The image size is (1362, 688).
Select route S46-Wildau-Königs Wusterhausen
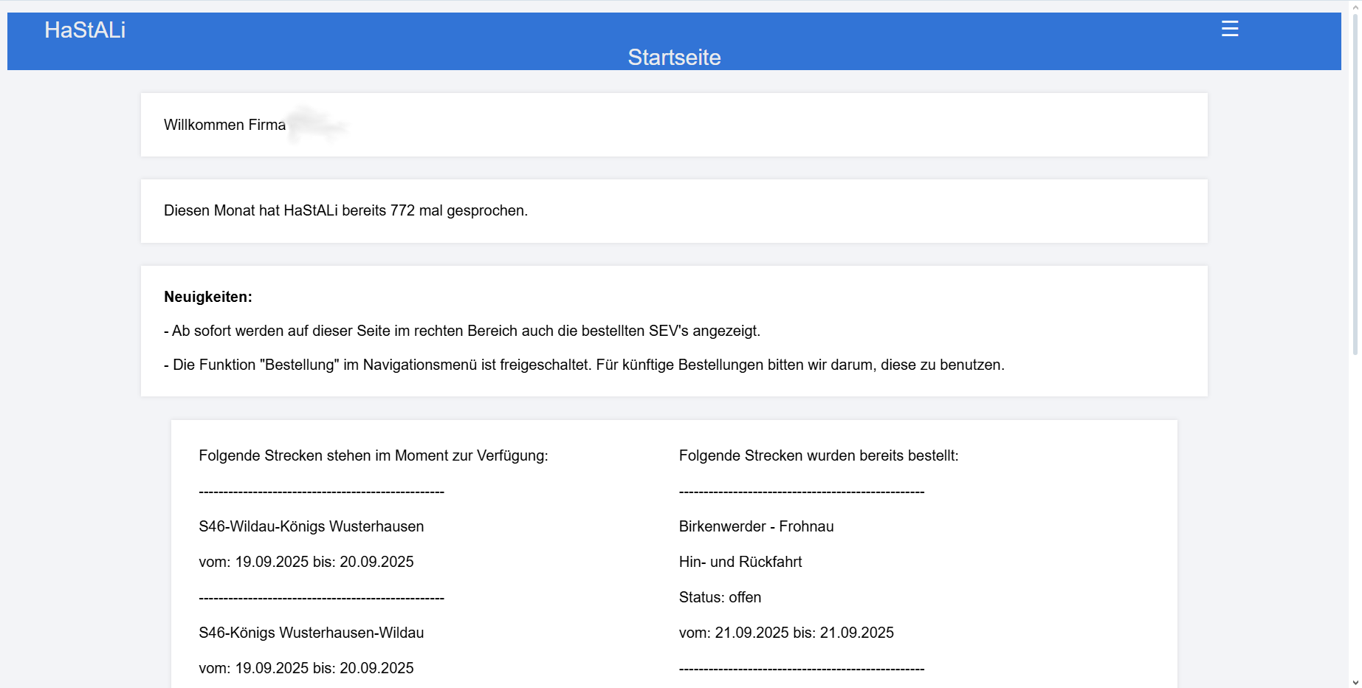click(x=312, y=526)
